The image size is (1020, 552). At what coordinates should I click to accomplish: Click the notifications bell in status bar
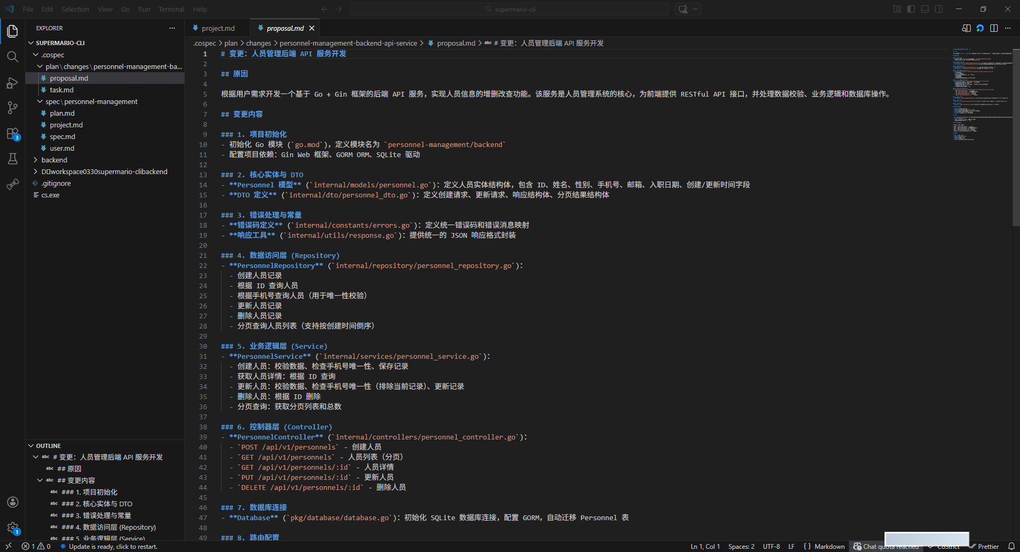(x=1011, y=546)
